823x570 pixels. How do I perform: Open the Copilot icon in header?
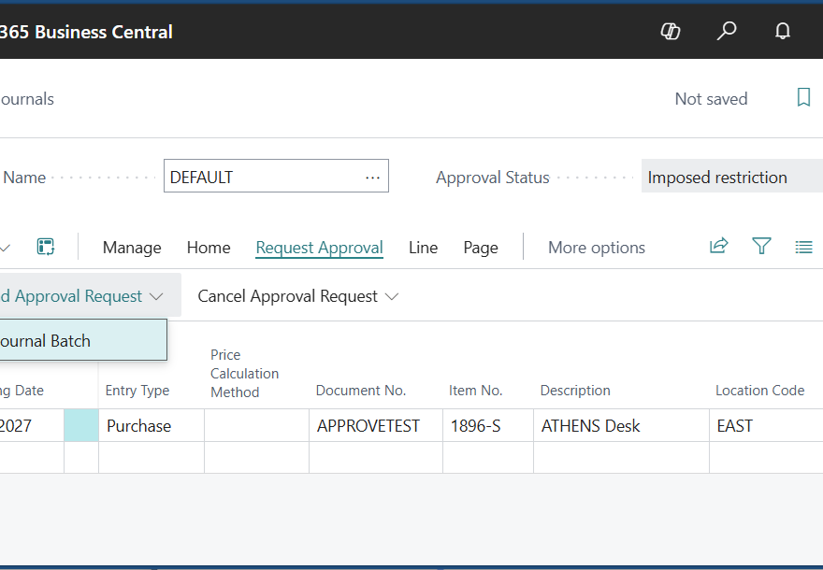(671, 32)
